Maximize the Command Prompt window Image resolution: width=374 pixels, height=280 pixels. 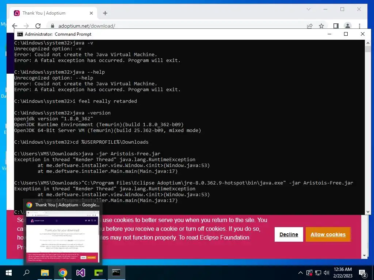(x=346, y=34)
